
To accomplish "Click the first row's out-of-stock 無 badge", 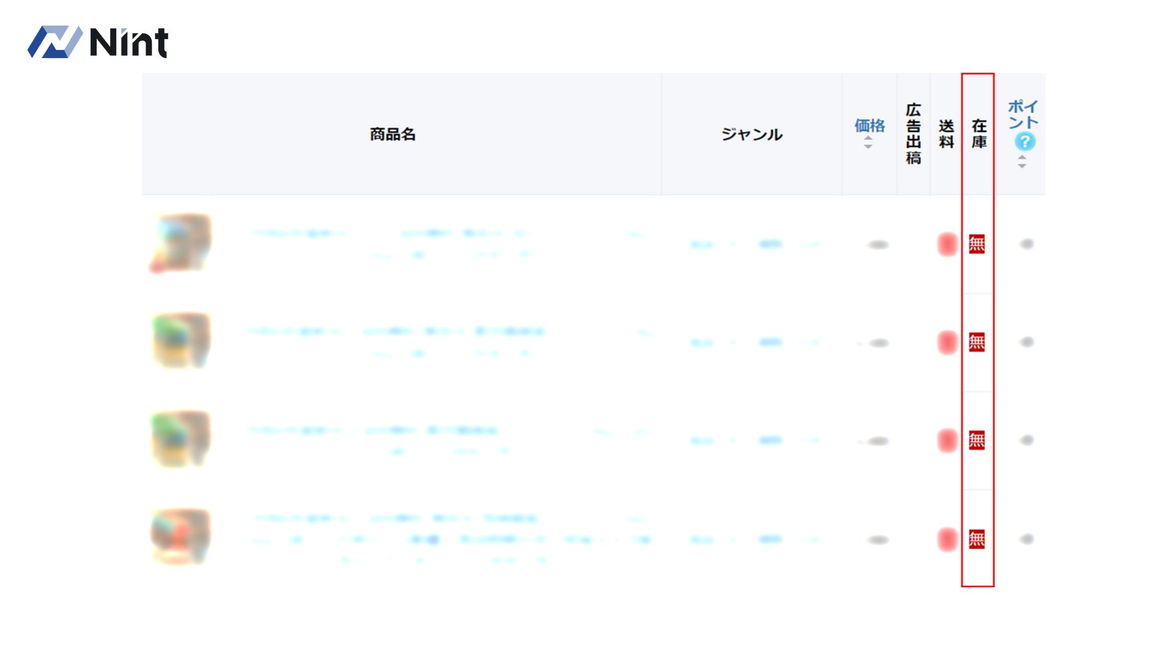I will (976, 244).
